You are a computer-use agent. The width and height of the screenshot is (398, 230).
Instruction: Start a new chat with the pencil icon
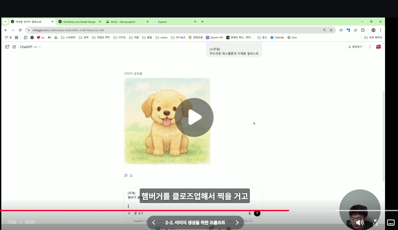click(x=14, y=47)
